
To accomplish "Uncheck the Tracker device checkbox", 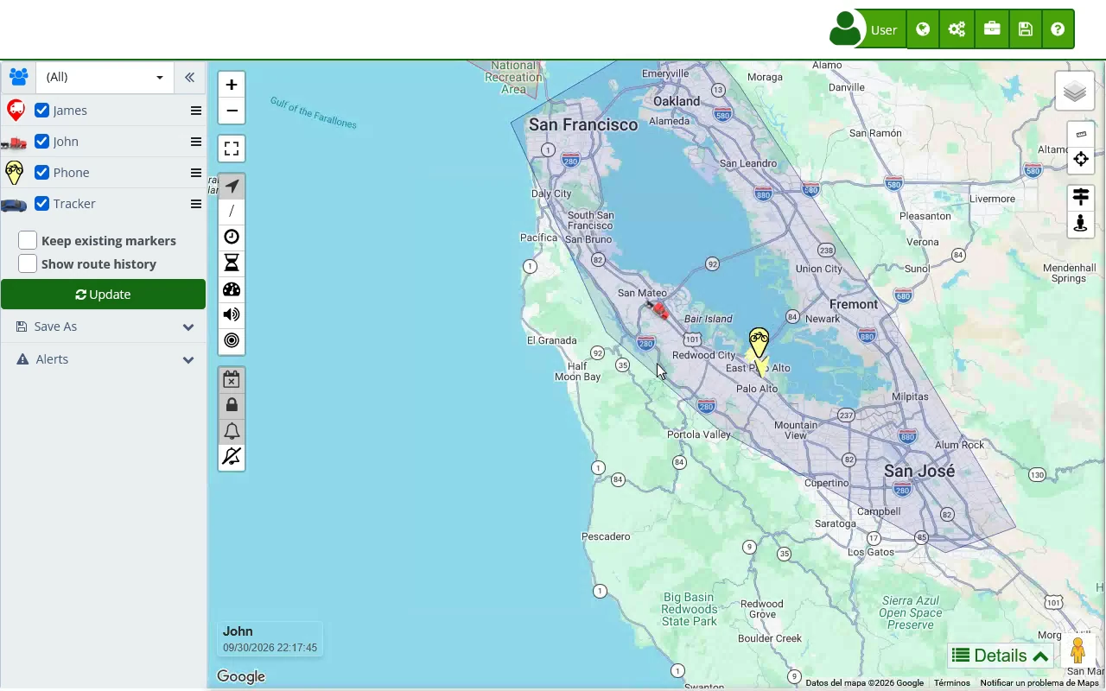I will click(41, 204).
